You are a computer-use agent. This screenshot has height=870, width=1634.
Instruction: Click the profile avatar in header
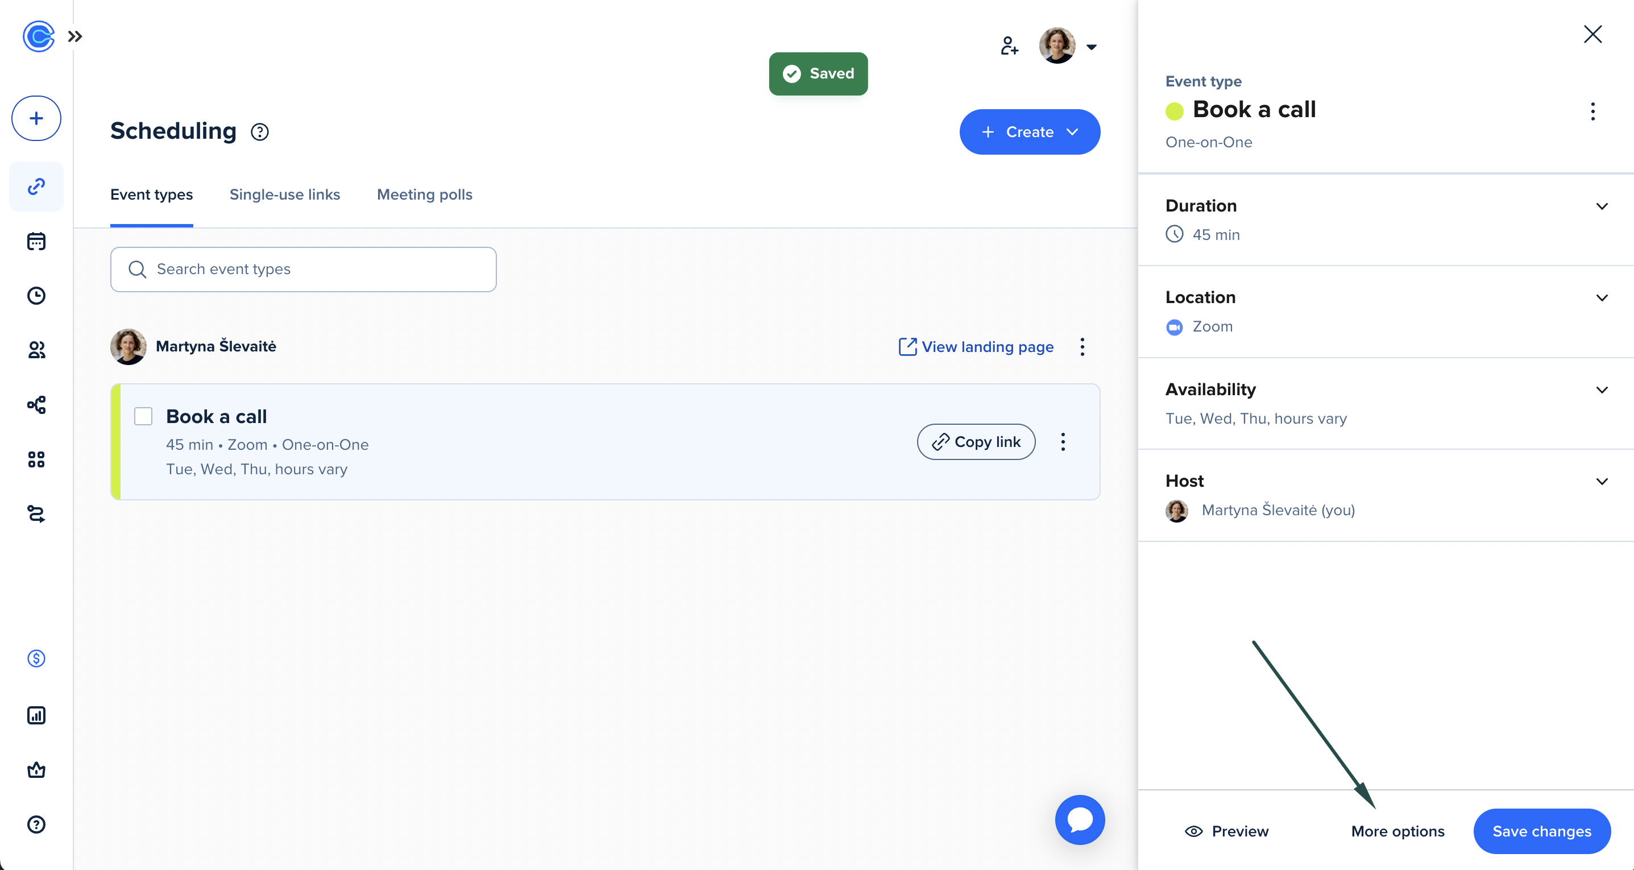click(1057, 45)
